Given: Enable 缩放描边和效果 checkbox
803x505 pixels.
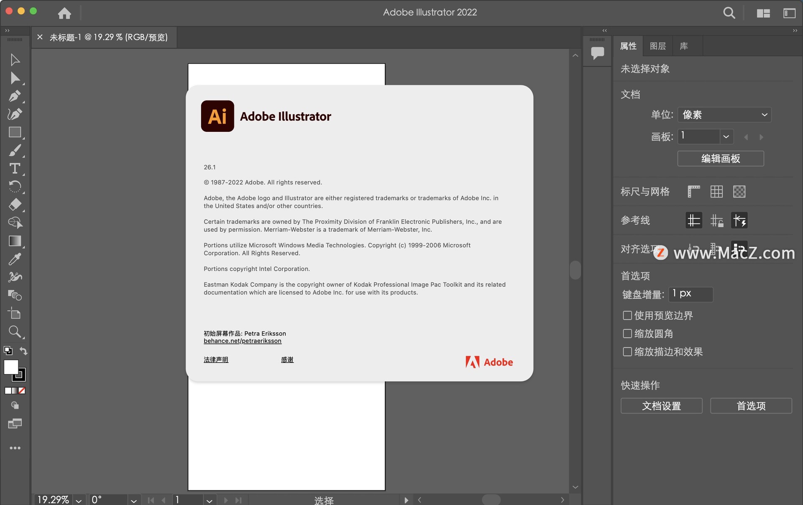Looking at the screenshot, I should [x=627, y=352].
